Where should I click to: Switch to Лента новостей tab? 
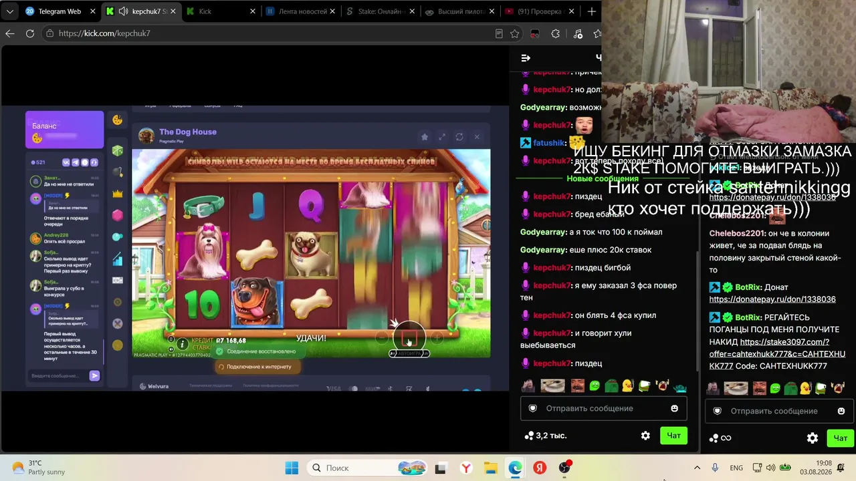tap(302, 11)
